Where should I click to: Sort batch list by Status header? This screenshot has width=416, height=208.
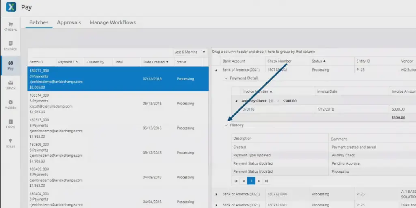188,62
